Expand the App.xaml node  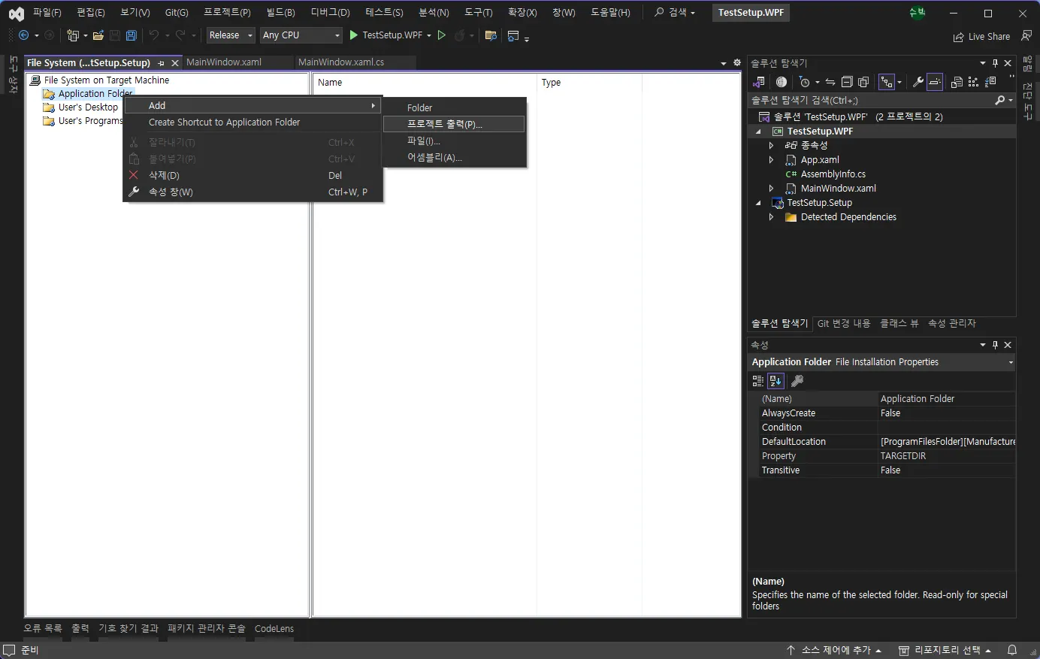pyautogui.click(x=771, y=160)
